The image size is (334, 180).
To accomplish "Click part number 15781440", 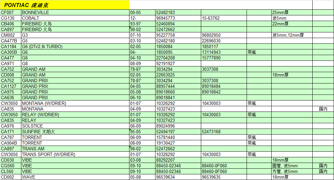I will (x=178, y=137).
